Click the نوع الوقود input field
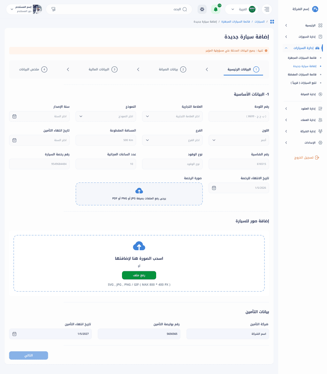Screen dimensions: 327x374 click(x=172, y=164)
